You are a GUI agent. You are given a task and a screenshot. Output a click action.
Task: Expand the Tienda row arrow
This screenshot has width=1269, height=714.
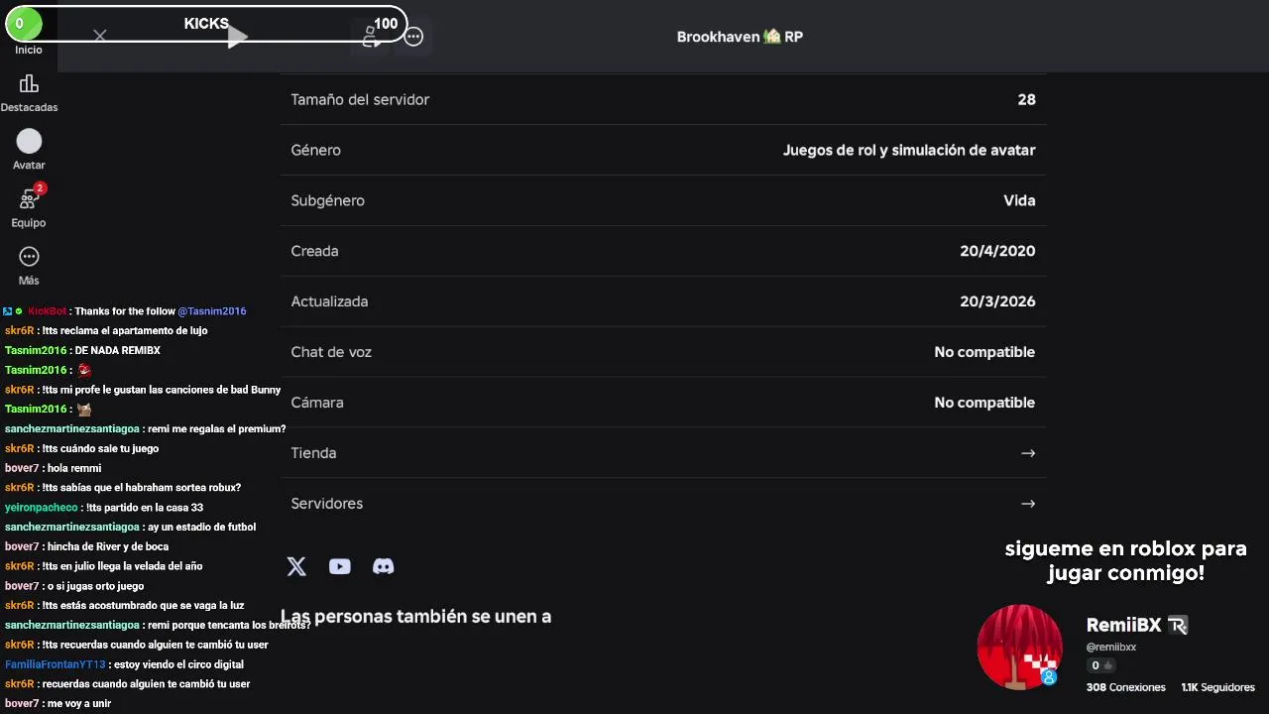(1027, 453)
